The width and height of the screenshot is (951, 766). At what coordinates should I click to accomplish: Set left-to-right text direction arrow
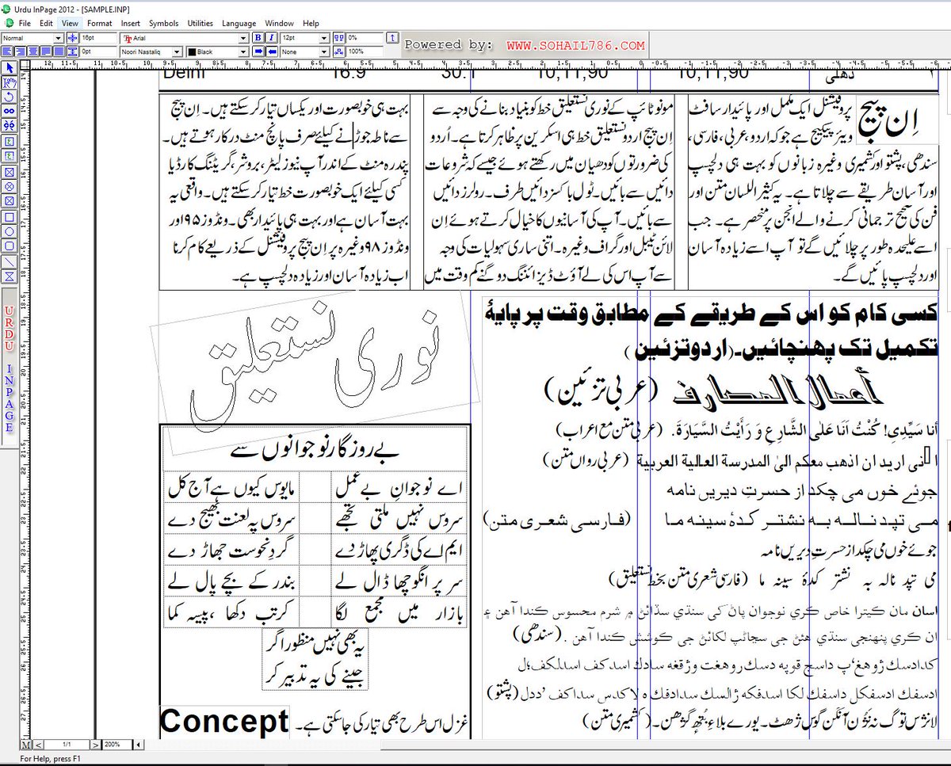click(x=258, y=51)
